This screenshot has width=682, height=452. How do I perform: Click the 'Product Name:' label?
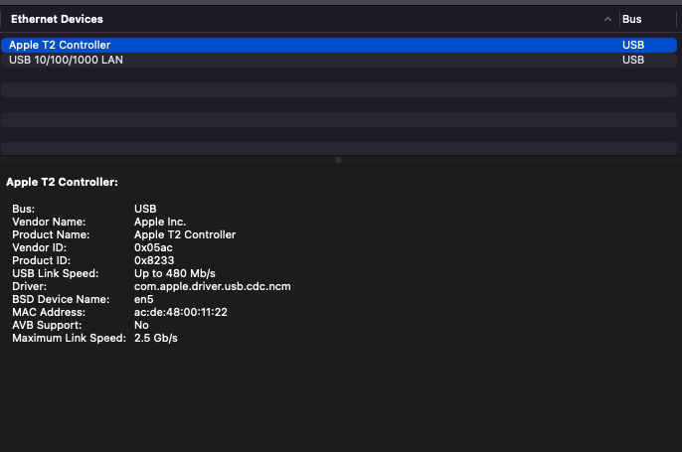point(51,234)
